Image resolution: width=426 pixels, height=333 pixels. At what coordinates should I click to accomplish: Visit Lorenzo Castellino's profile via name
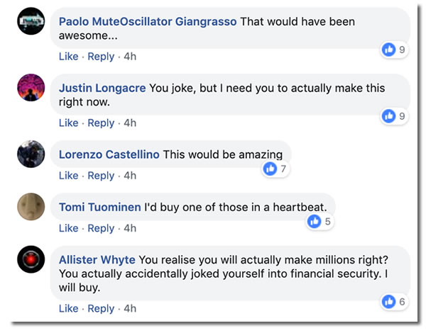pos(109,154)
